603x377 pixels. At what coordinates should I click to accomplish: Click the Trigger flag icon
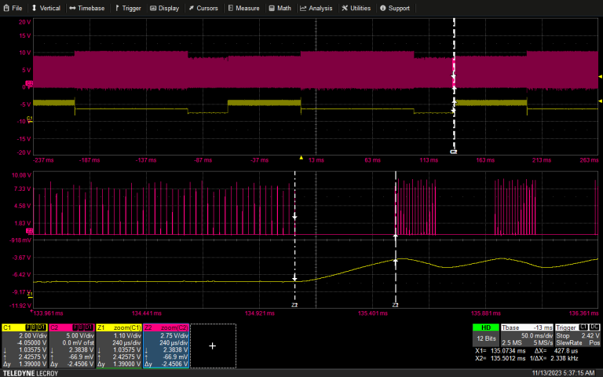(117, 8)
